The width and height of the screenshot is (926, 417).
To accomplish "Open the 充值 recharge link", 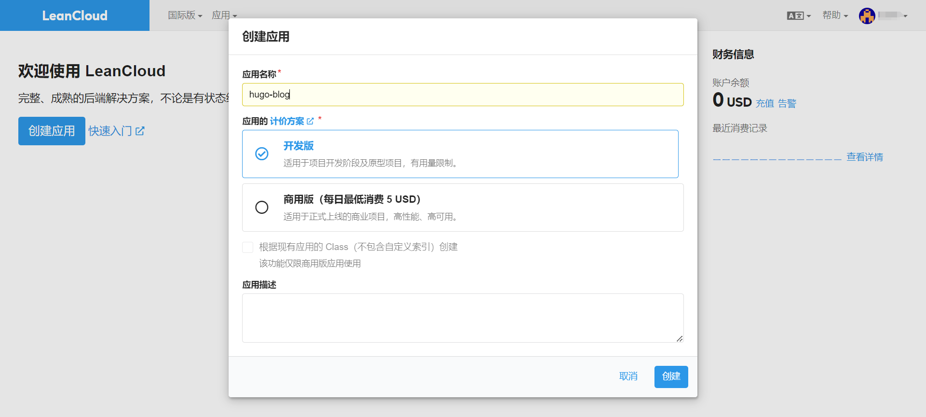I will coord(764,103).
